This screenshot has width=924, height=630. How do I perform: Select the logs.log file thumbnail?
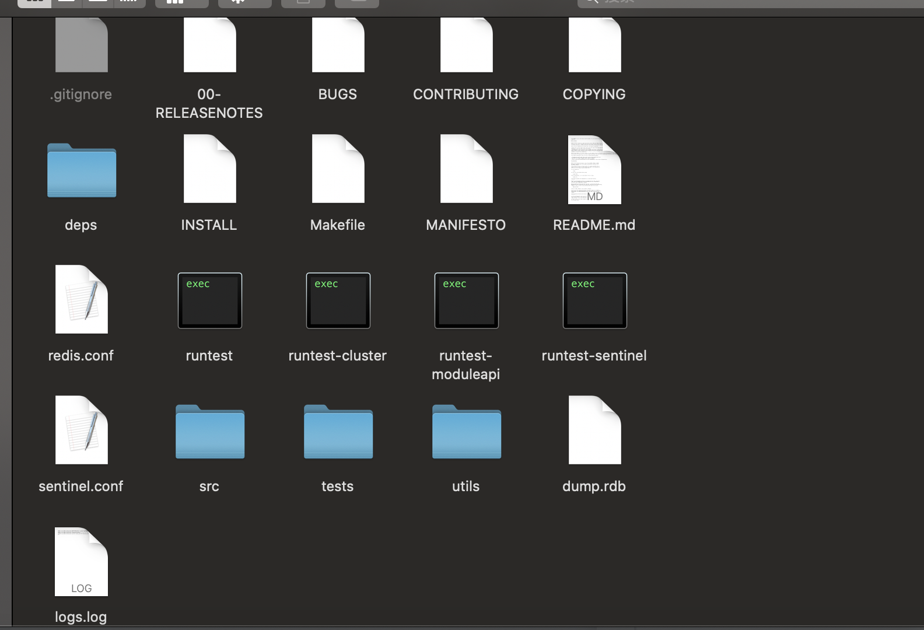[82, 562]
